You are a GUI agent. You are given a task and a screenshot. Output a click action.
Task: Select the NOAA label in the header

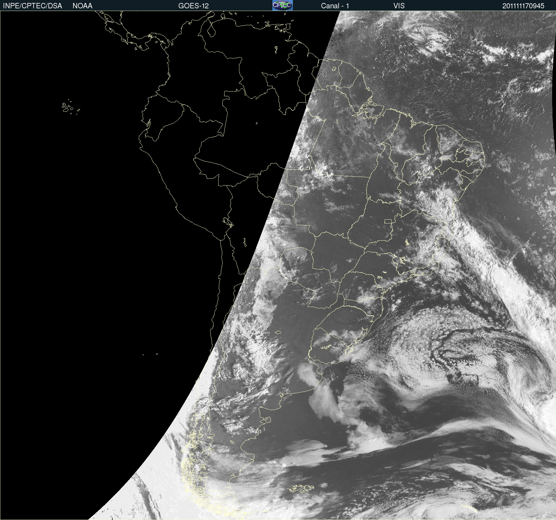[x=82, y=6]
